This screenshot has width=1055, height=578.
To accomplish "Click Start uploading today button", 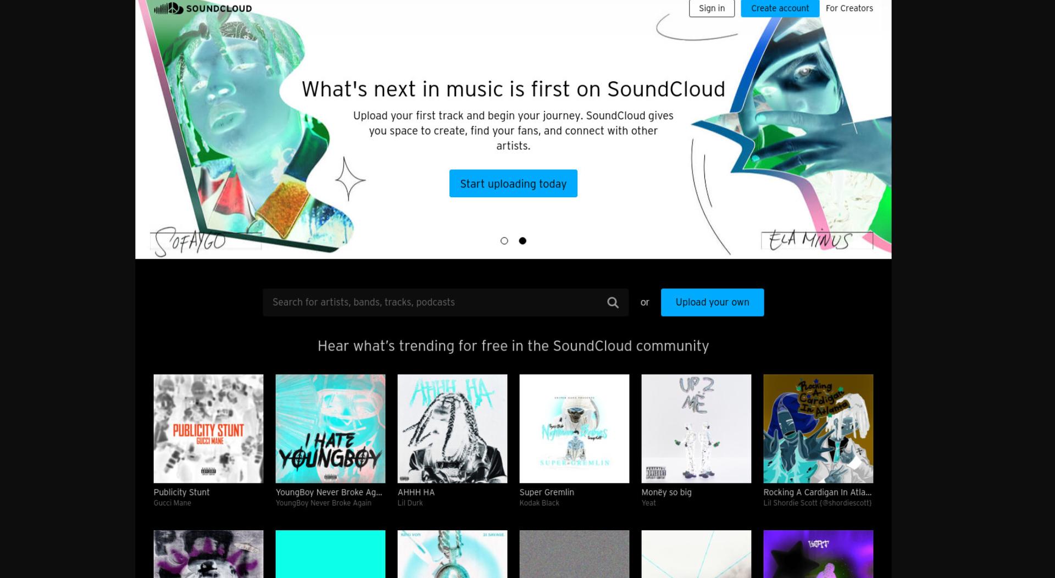I will [x=513, y=184].
